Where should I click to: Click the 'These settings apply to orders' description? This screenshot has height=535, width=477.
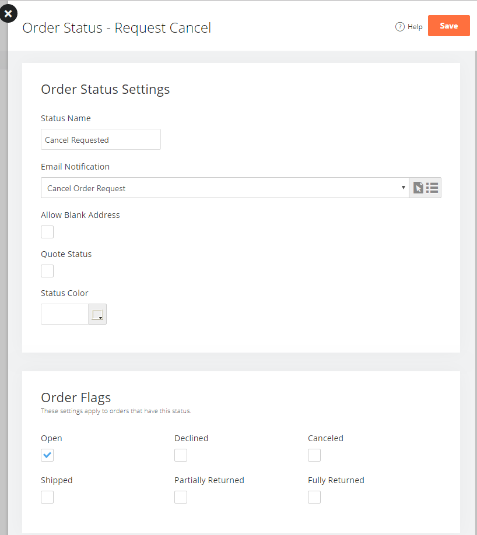(115, 411)
